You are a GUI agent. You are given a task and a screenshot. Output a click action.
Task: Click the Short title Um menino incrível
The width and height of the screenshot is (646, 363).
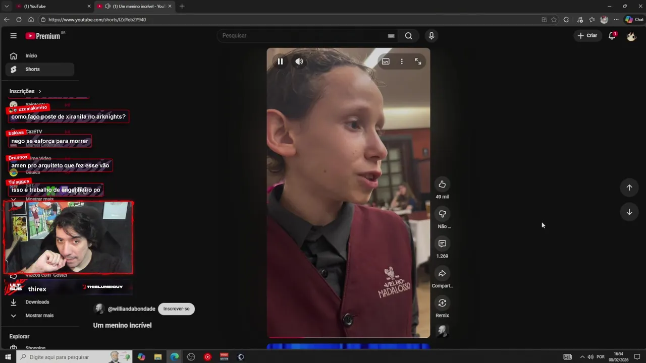point(122,326)
